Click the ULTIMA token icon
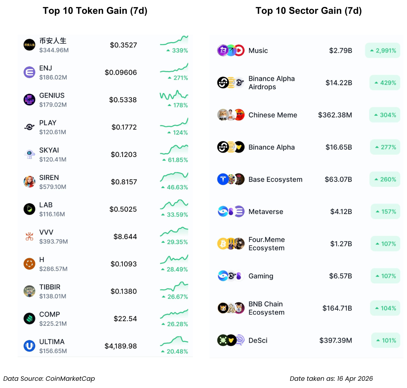Viewport: 407px width, 388px height. [29, 346]
